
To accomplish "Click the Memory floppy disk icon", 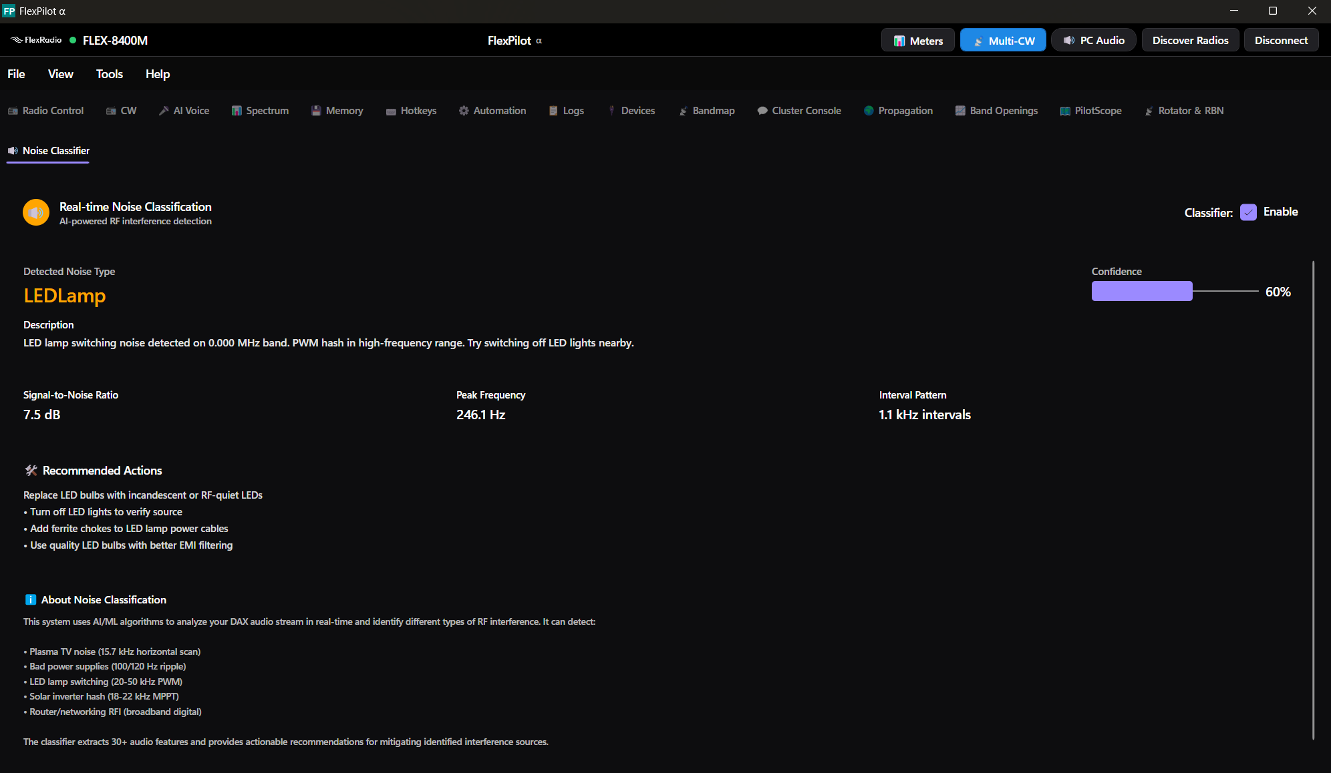I will (x=316, y=111).
